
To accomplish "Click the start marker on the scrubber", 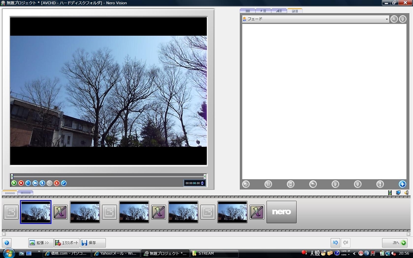I will click(12, 176).
